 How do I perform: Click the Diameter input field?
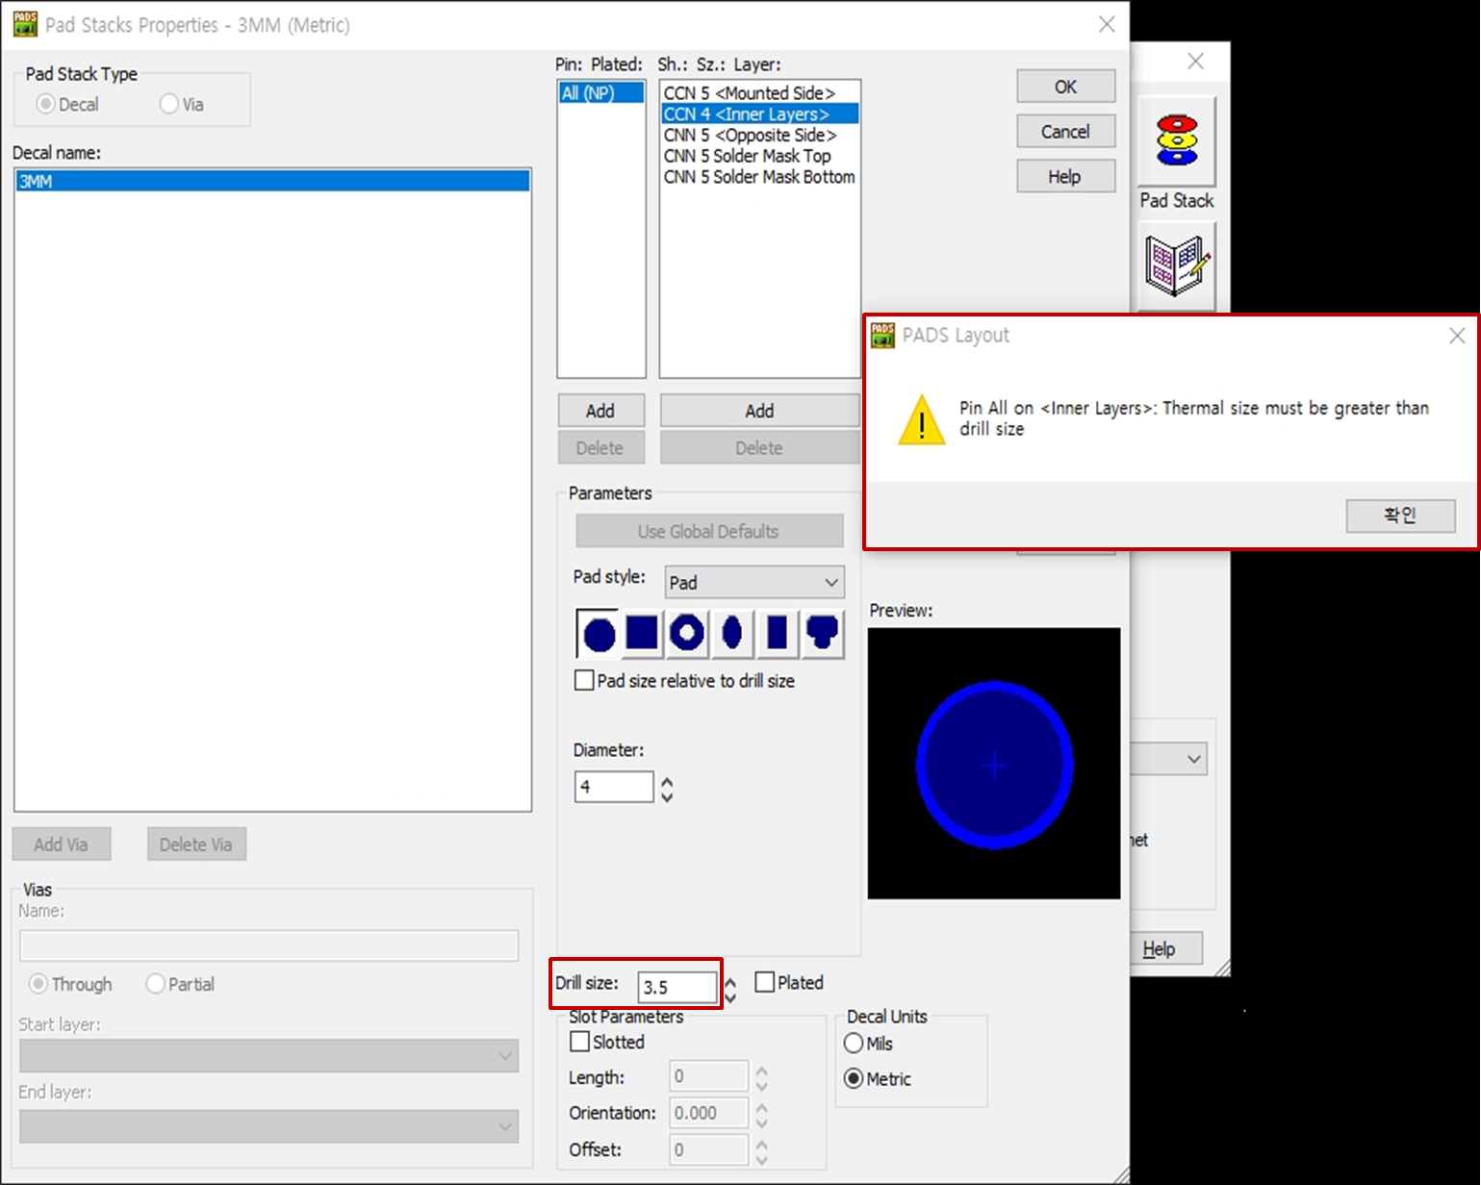tap(614, 787)
